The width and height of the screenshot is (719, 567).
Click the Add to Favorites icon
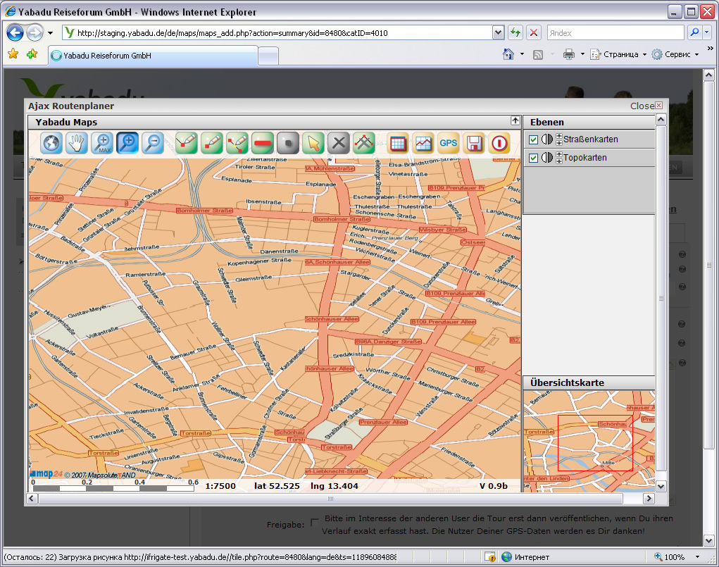coord(32,54)
